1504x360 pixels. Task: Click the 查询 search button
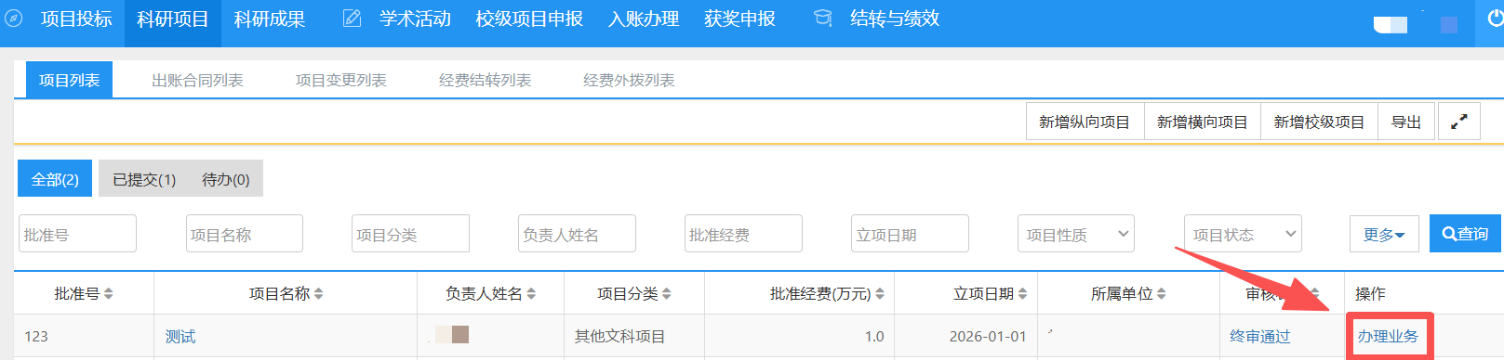click(x=1465, y=234)
